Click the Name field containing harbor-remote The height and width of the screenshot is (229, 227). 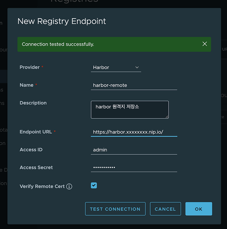point(134,85)
